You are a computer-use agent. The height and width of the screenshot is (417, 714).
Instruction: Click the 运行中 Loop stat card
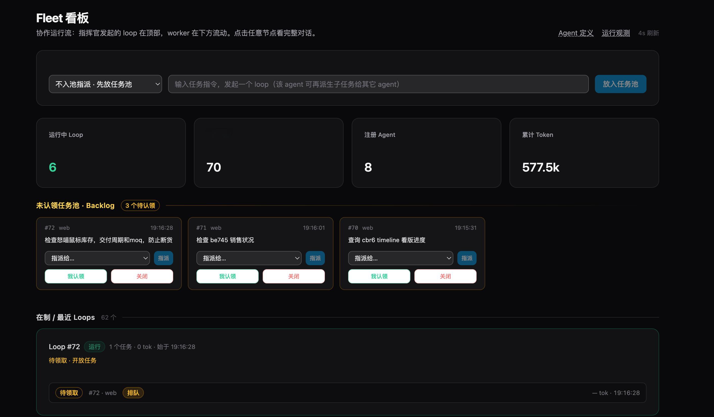click(111, 153)
